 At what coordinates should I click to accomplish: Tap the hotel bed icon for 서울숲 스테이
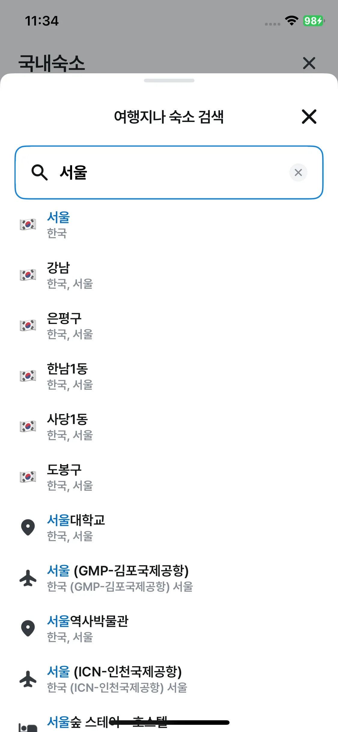click(x=28, y=727)
